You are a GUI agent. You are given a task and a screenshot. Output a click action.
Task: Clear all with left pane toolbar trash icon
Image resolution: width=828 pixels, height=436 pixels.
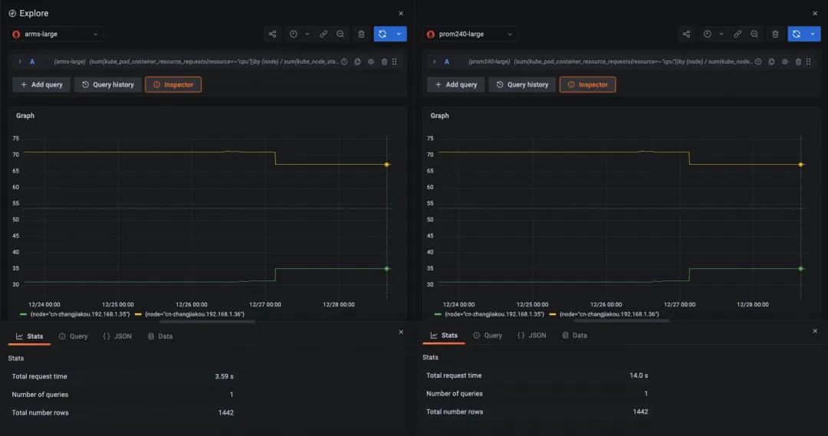[x=361, y=34]
